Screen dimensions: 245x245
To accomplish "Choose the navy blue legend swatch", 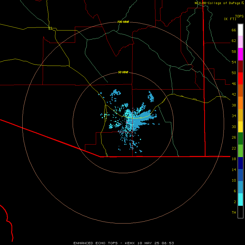I will [240, 163].
